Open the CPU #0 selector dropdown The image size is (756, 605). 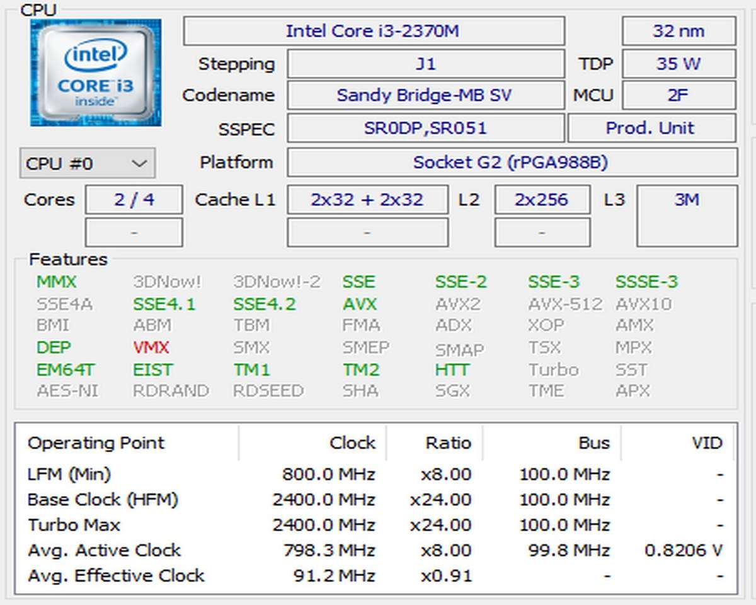coord(87,164)
